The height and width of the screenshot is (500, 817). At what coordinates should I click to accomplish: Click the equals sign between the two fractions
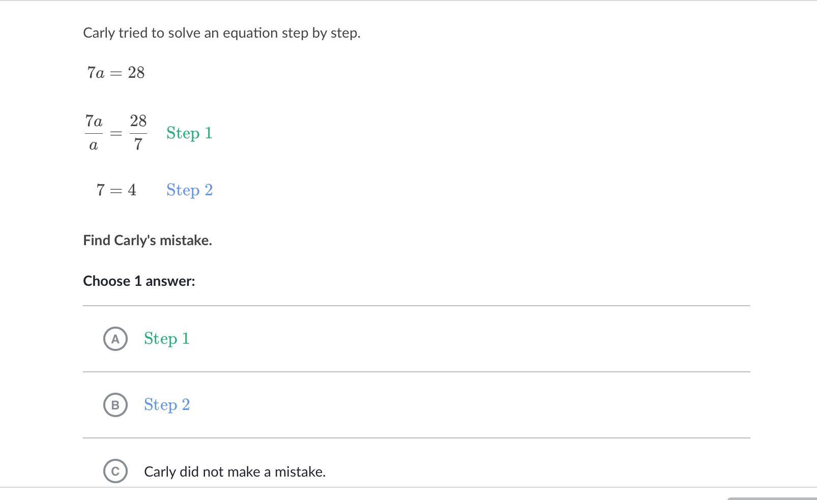click(x=116, y=133)
